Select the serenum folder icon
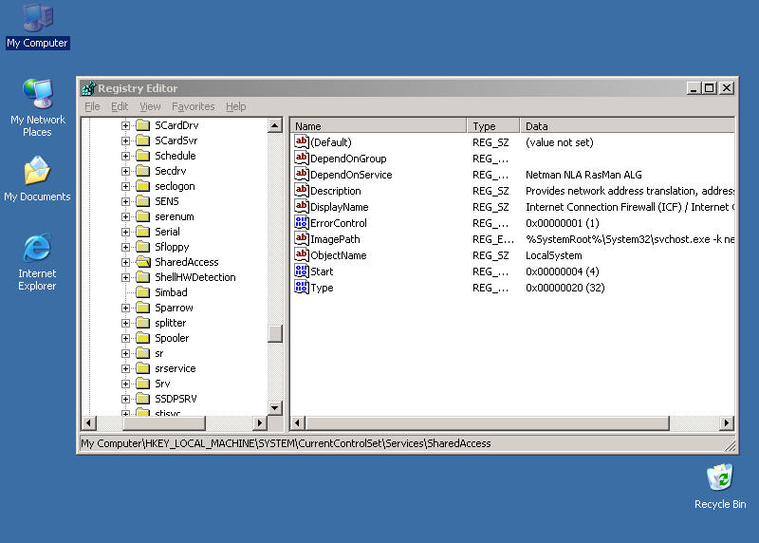 tap(143, 216)
